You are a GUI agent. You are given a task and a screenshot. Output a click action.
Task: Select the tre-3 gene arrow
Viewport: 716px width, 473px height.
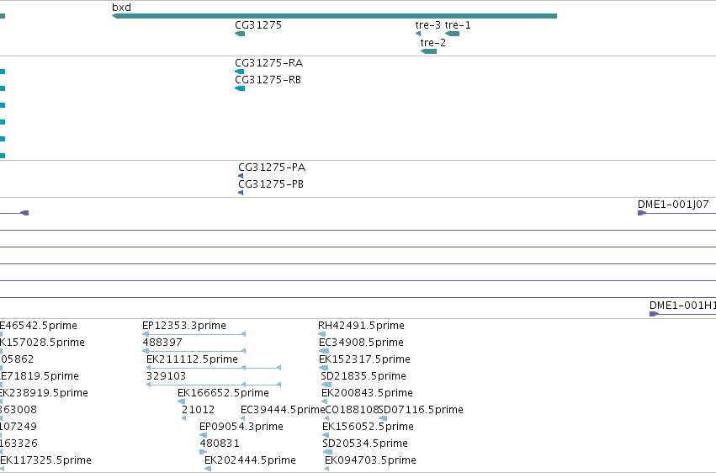point(418,34)
